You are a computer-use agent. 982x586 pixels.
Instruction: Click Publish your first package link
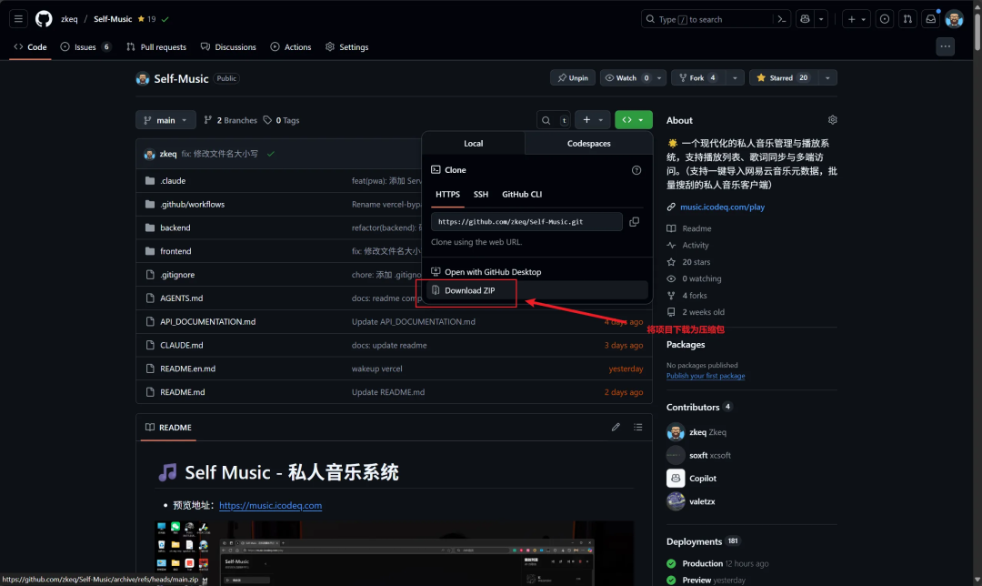click(x=706, y=376)
